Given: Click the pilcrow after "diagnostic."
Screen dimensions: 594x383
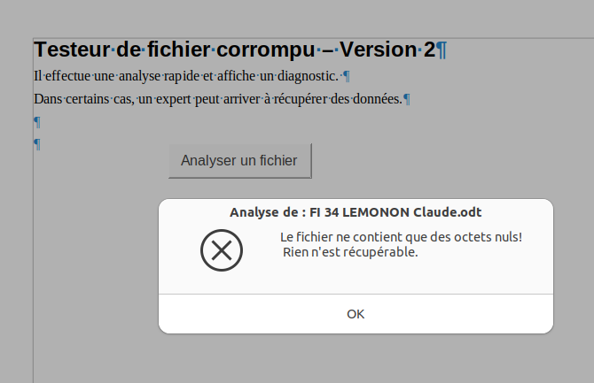Looking at the screenshot, I should click(x=347, y=77).
